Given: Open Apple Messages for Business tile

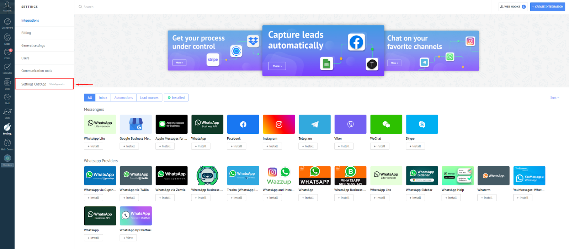Looking at the screenshot, I should tap(171, 124).
